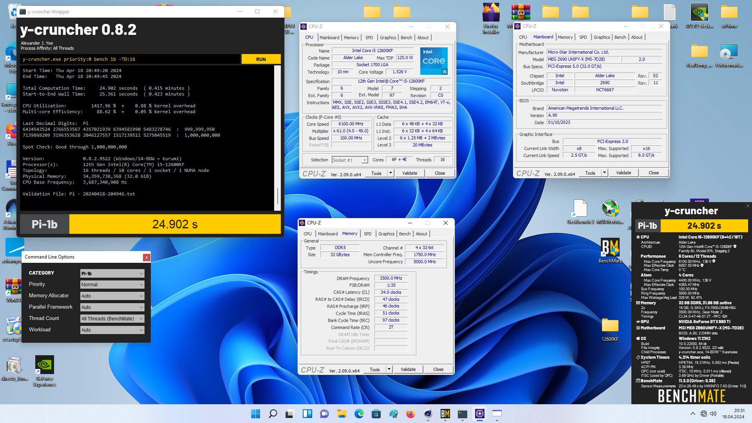Image resolution: width=752 pixels, height=423 pixels.
Task: Switch to Mainboard tab in the CPU-Z CPU window
Action: click(329, 38)
